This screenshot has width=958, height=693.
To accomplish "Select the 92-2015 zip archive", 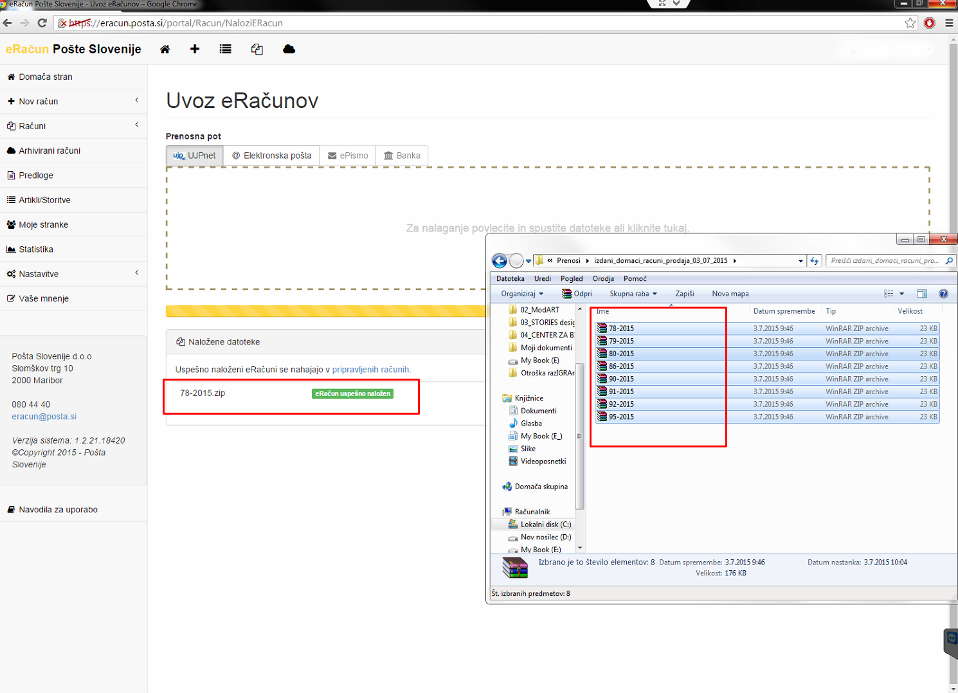I will click(x=767, y=404).
